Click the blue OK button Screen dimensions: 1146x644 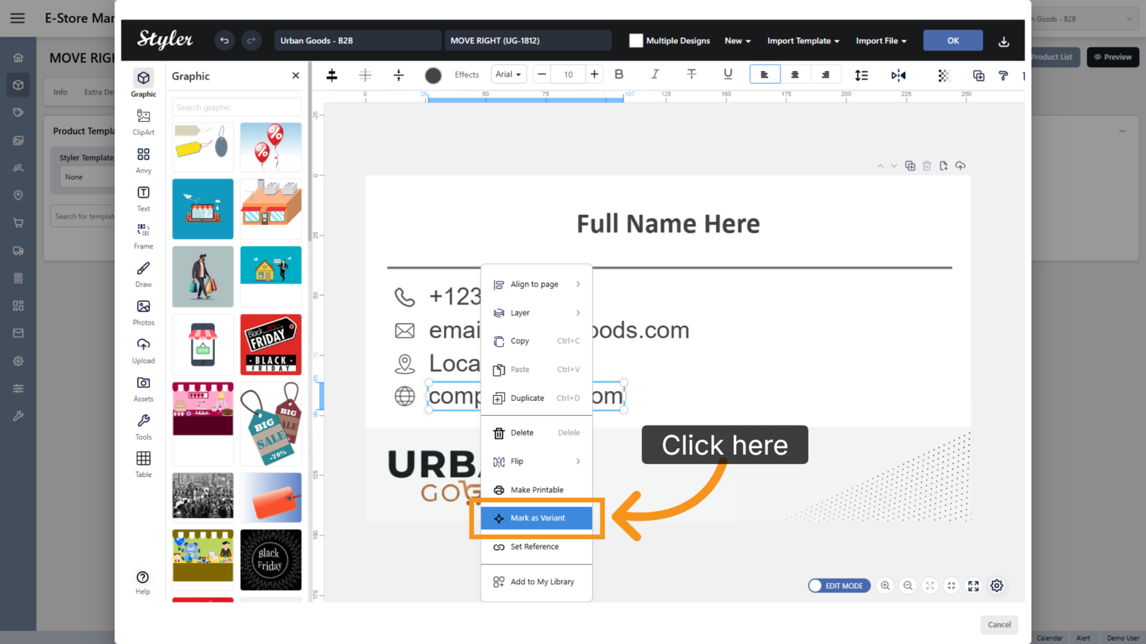point(953,40)
